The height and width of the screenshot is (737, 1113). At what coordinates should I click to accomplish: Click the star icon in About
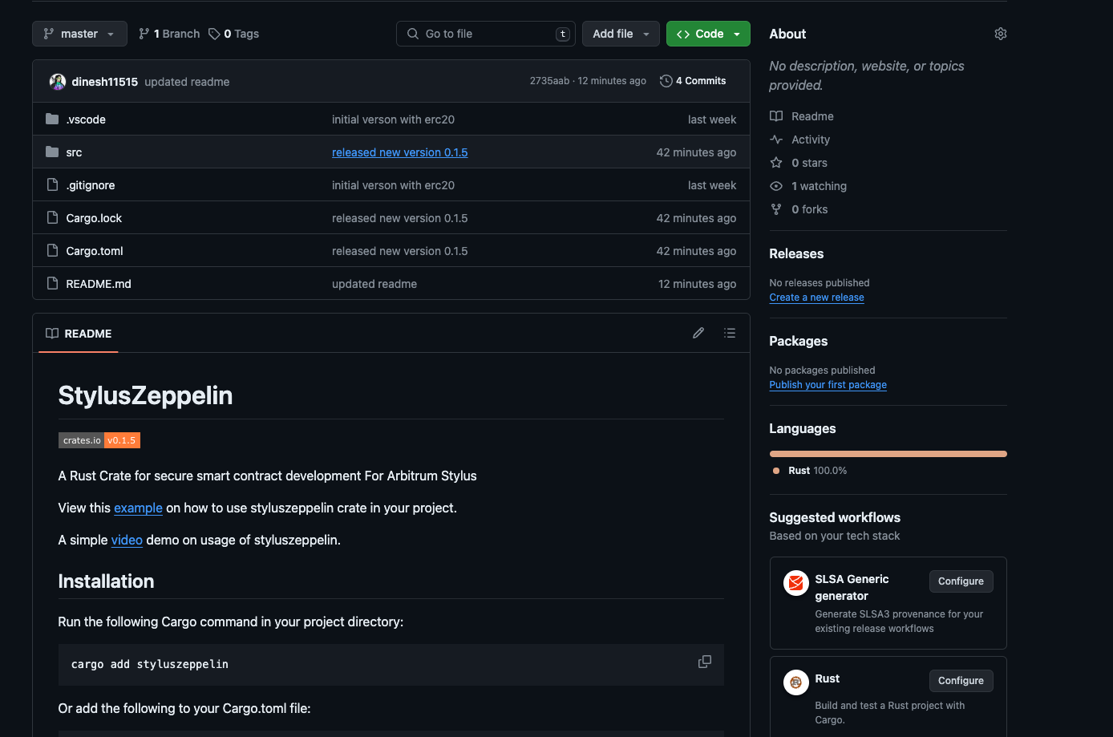point(776,163)
